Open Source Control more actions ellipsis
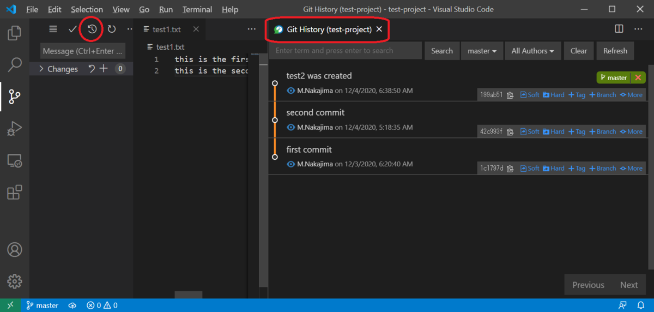The image size is (654, 312). pyautogui.click(x=130, y=29)
